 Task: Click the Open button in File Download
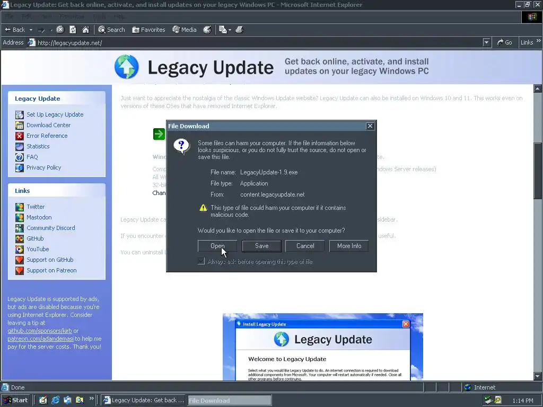pos(217,246)
